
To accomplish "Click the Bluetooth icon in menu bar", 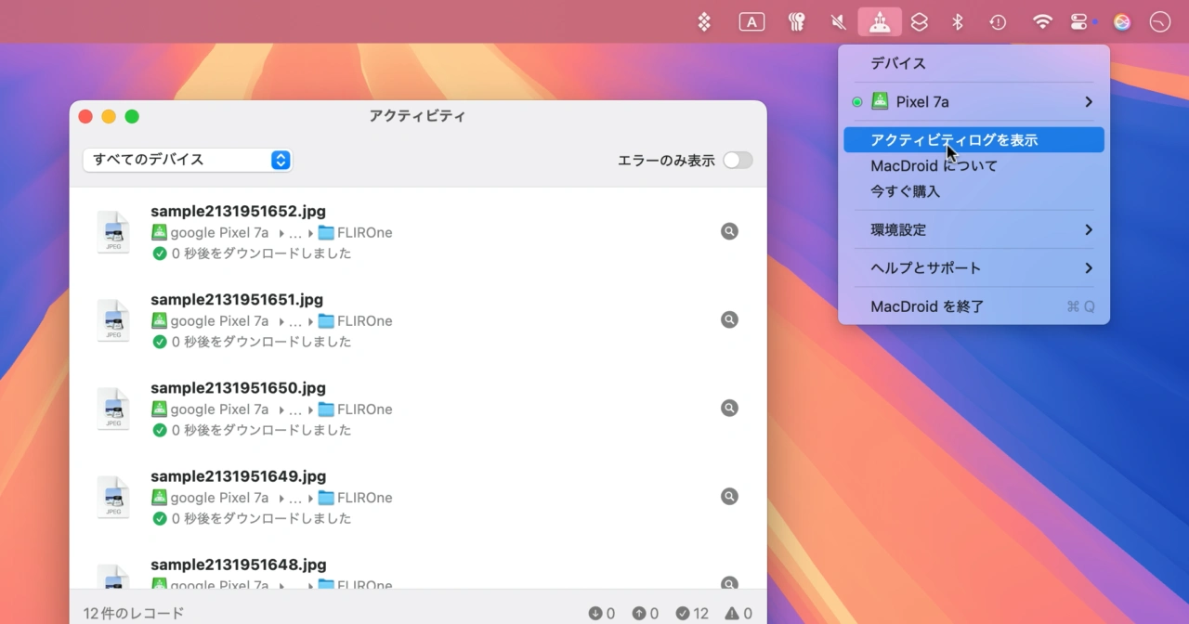I will [x=958, y=22].
